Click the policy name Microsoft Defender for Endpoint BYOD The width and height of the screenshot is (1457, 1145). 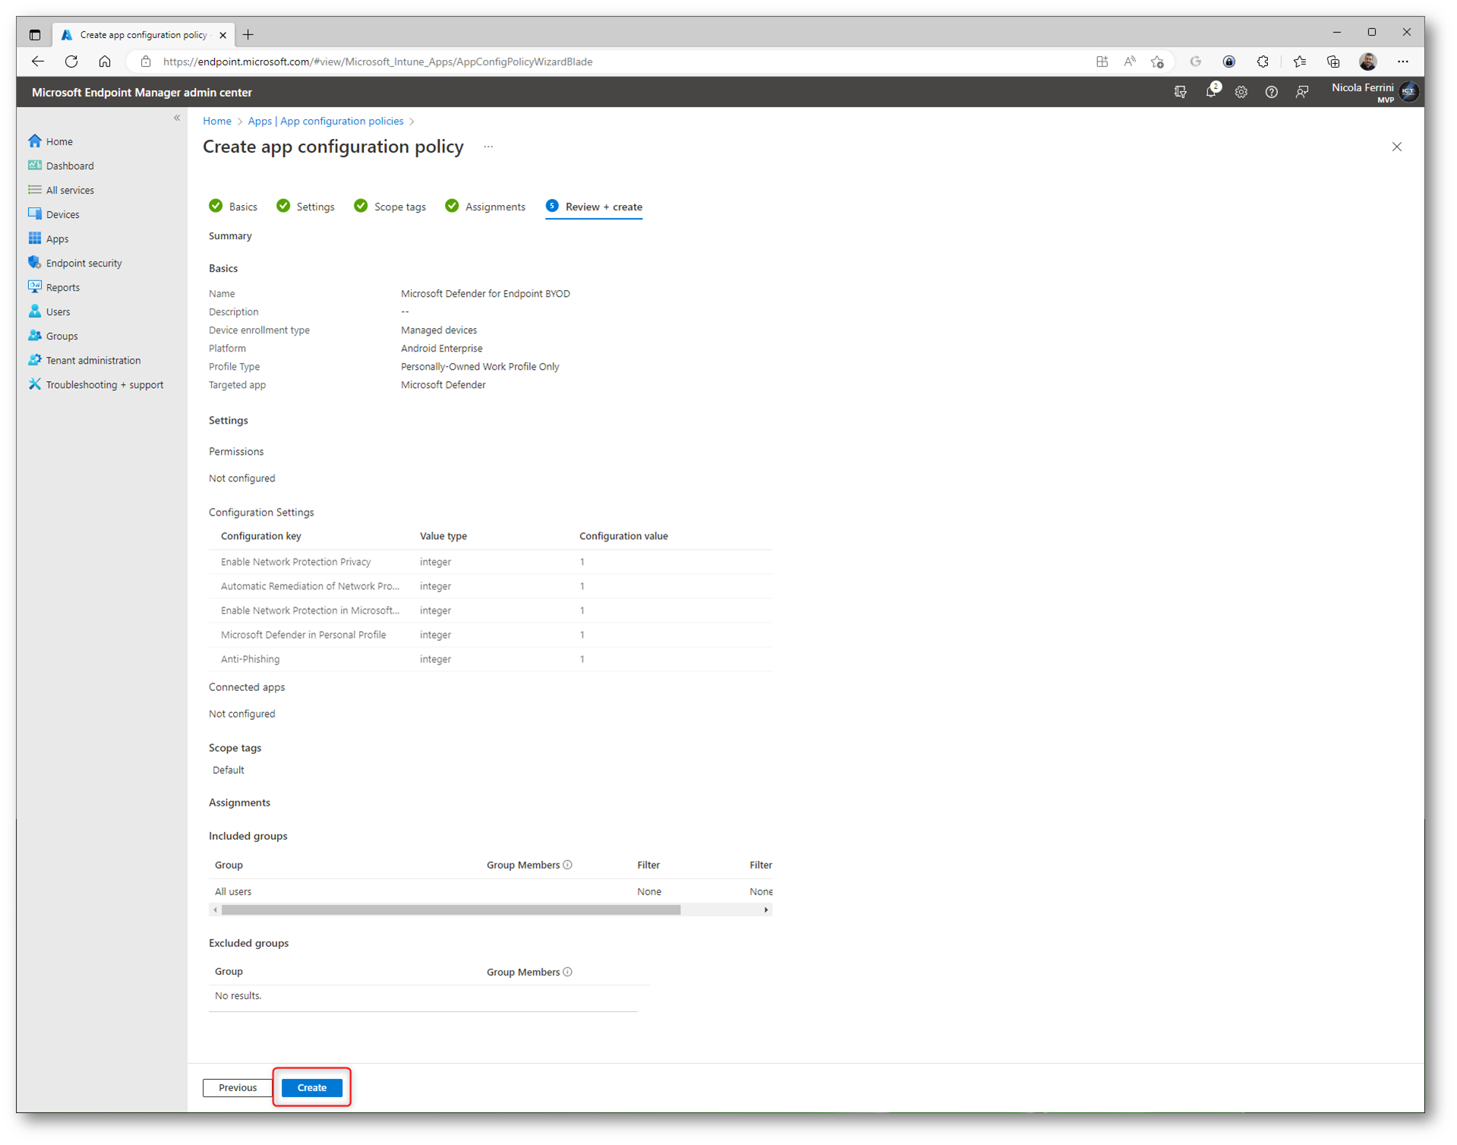coord(485,294)
